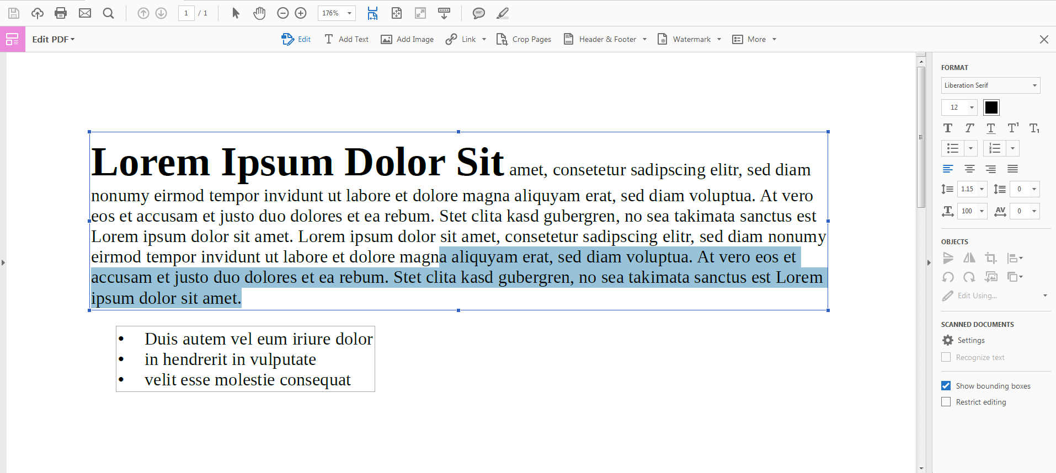This screenshot has height=473, width=1056.
Task: Check Restrict editing
Action: (x=946, y=402)
